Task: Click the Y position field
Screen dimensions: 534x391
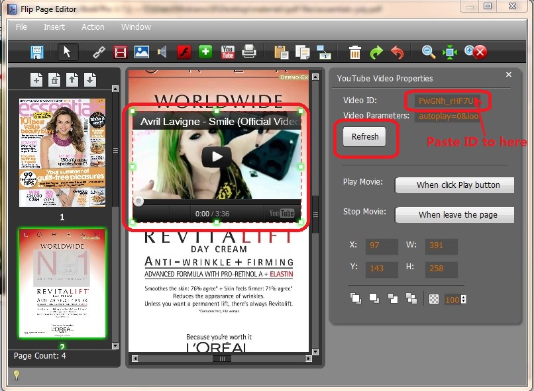Action: pos(382,269)
